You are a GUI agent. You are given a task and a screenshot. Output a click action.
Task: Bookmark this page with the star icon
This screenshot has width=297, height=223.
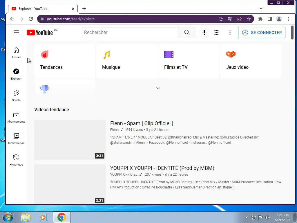pyautogui.click(x=249, y=19)
